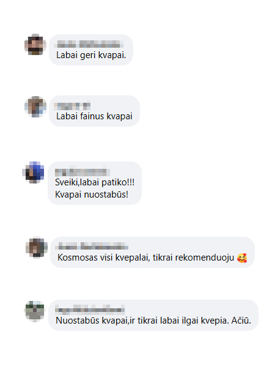Open avatar beside "Nuostabūs kvapai,ir tikrai" comment

point(35,311)
